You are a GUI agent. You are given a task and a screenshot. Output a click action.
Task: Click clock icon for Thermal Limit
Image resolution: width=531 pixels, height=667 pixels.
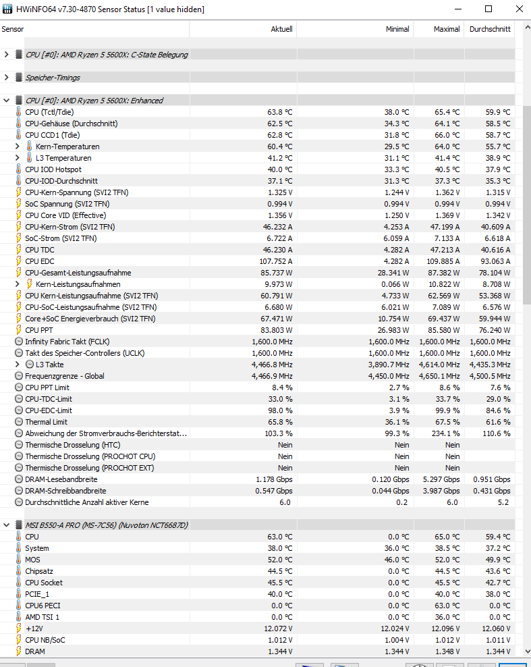(x=19, y=422)
